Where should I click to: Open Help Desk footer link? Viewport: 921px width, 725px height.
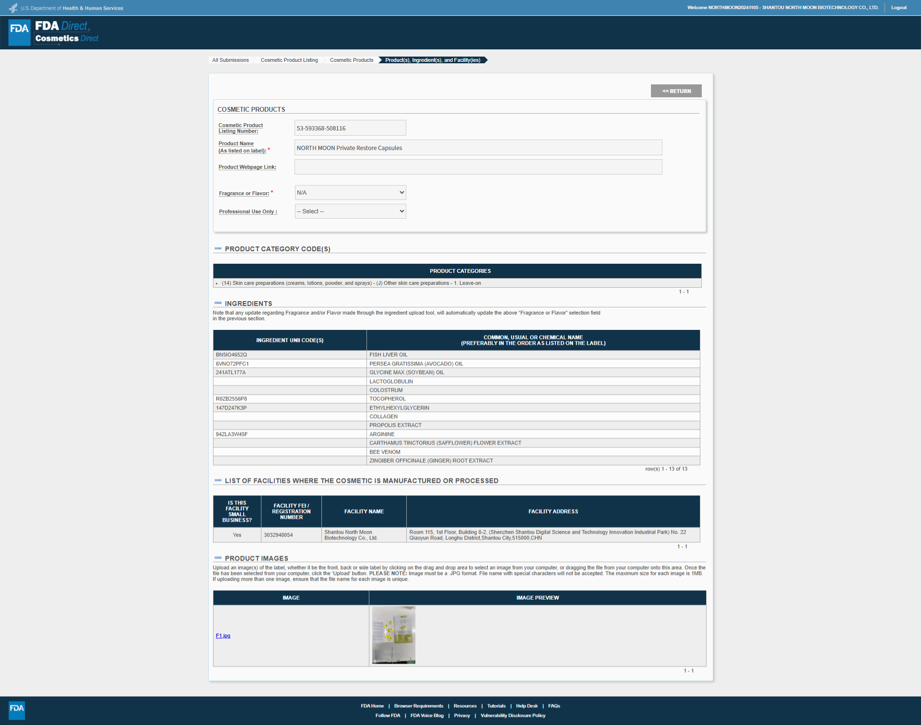(x=527, y=706)
